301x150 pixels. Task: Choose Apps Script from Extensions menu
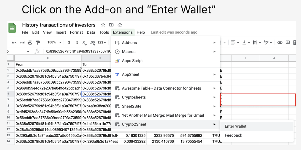point(165,61)
